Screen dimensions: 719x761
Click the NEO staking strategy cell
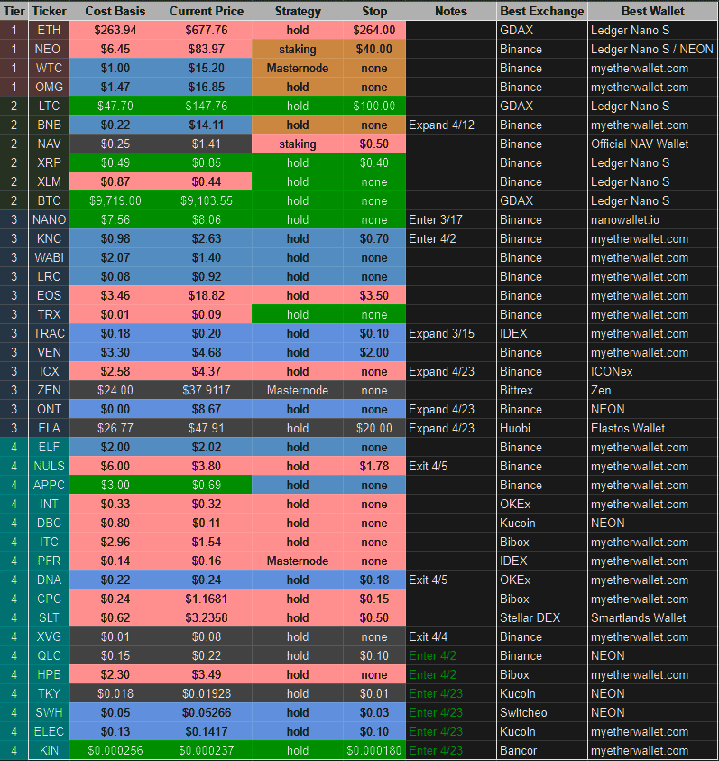(x=298, y=49)
